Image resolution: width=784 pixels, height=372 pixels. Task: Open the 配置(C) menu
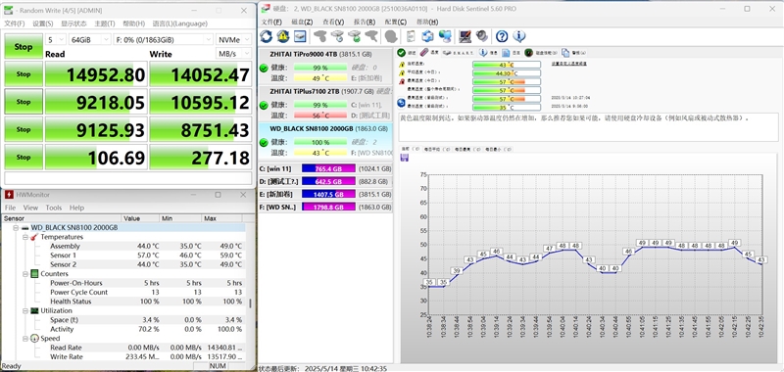point(396,22)
